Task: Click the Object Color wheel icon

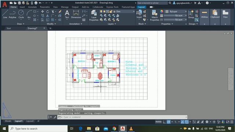Action: point(162,11)
